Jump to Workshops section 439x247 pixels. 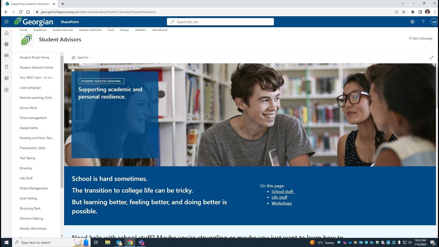pos(282,203)
